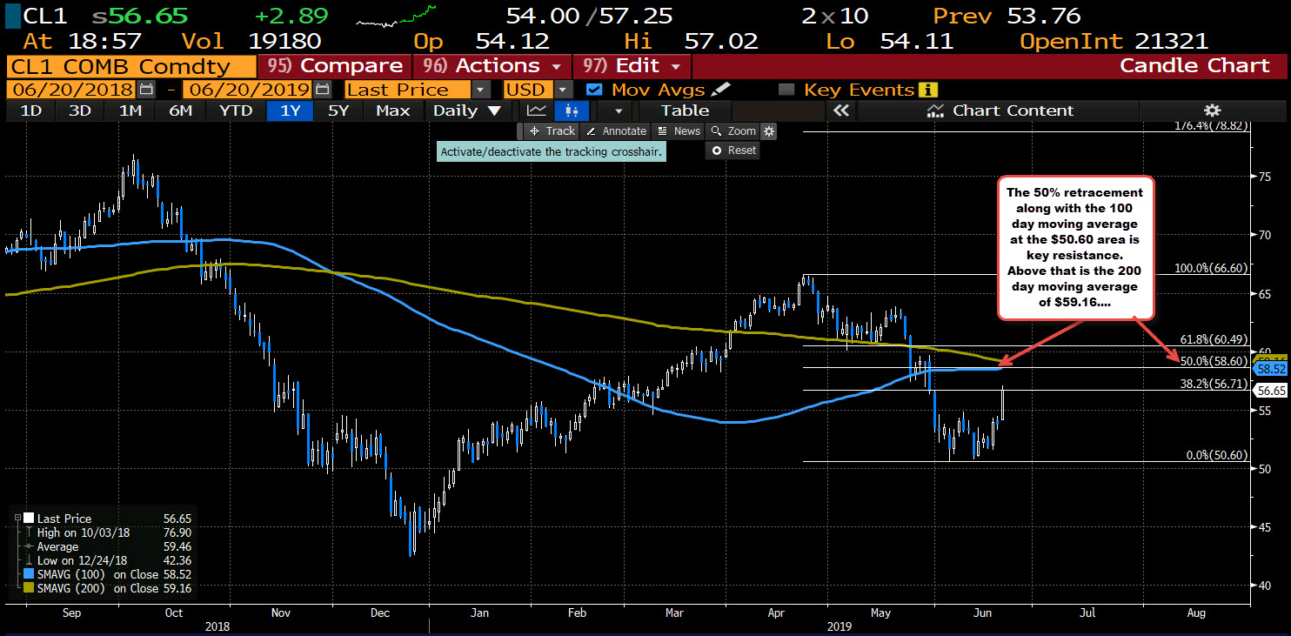Click the 50.0%(58.60) retracement label

(1212, 360)
